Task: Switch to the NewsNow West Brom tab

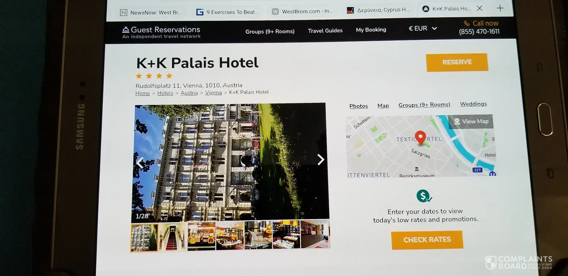Action: coord(151,13)
